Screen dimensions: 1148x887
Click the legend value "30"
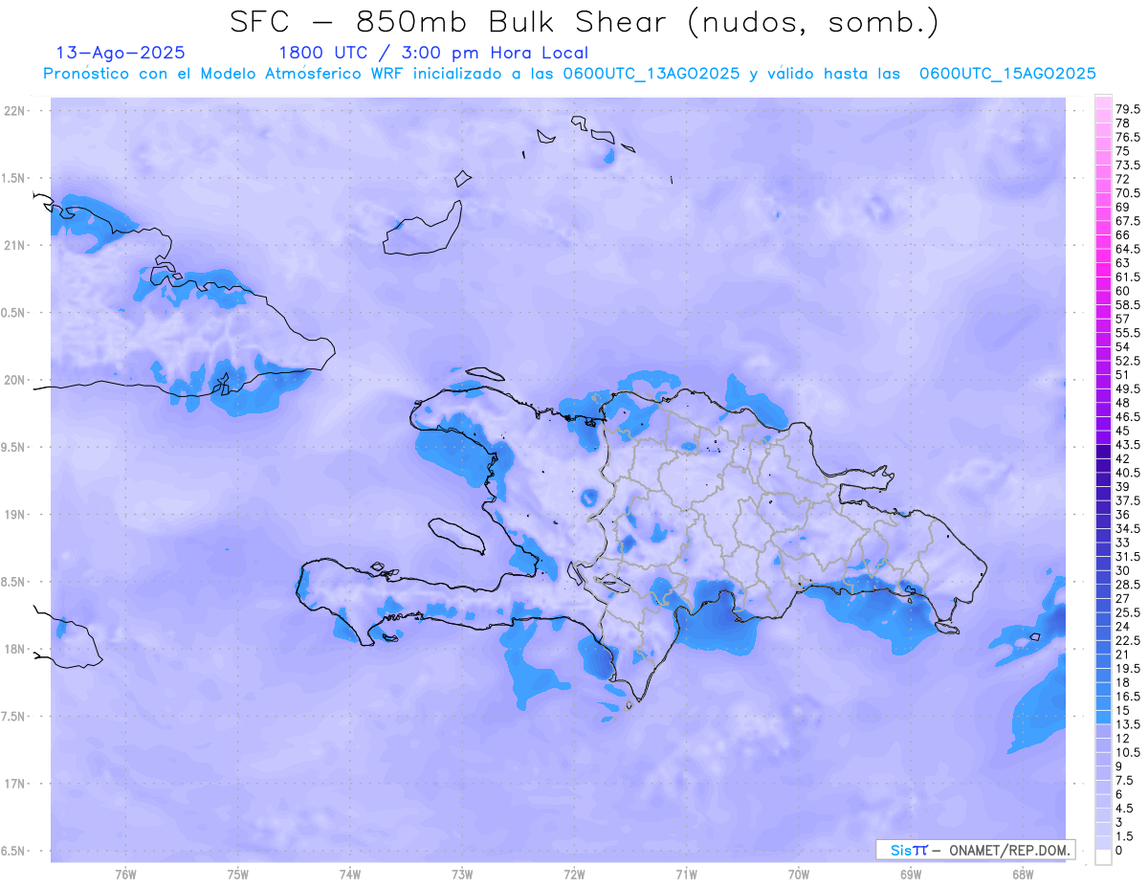[1122, 569]
